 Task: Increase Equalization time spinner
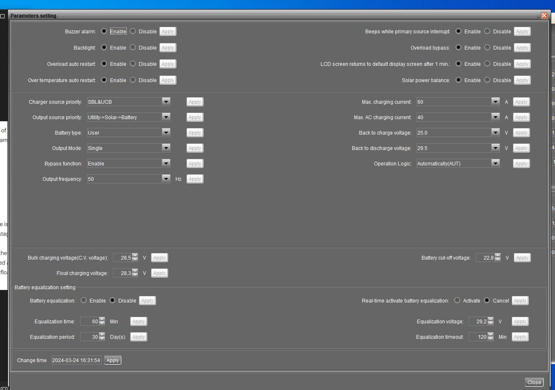tap(102, 320)
